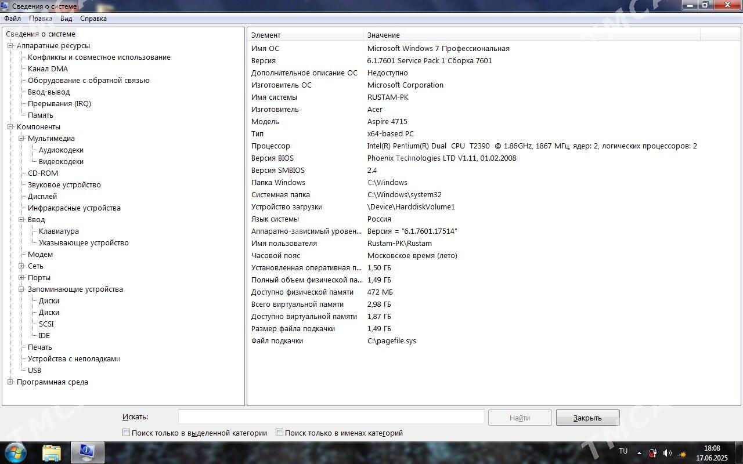The image size is (743, 464).
Task: Select Устройства с неполадками item
Action: [x=74, y=359]
